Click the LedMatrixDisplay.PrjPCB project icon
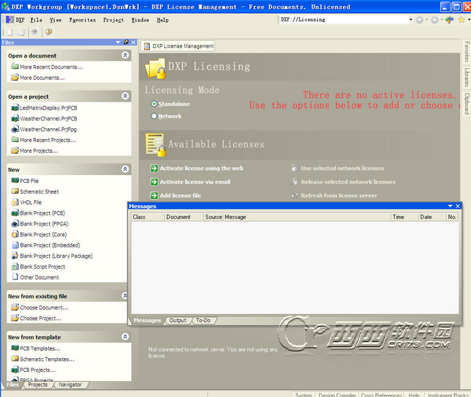This screenshot has height=397, width=471. point(15,107)
